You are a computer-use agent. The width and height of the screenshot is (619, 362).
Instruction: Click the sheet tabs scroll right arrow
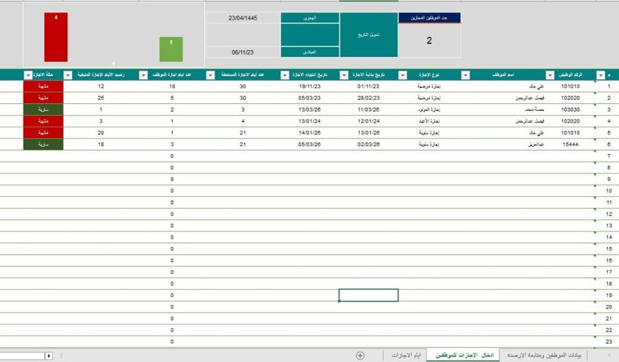(49, 356)
